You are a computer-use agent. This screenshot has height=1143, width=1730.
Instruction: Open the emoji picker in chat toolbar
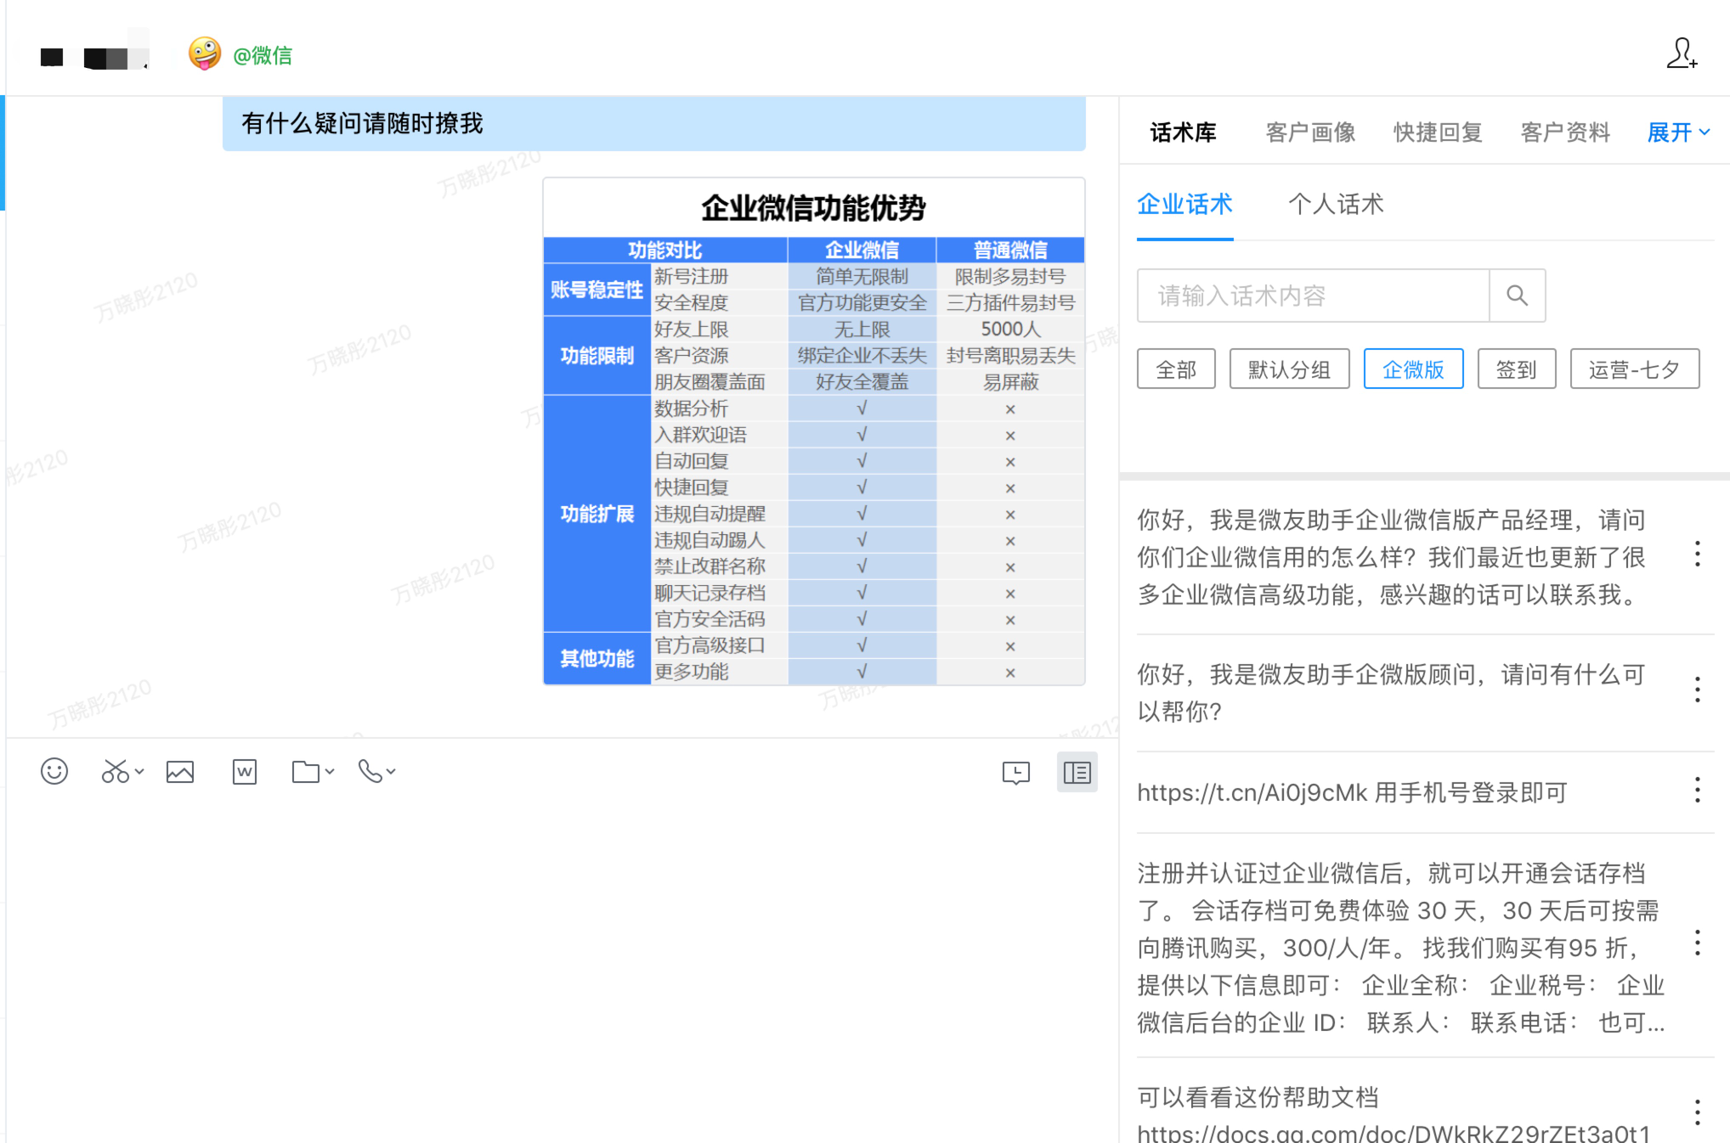[54, 771]
